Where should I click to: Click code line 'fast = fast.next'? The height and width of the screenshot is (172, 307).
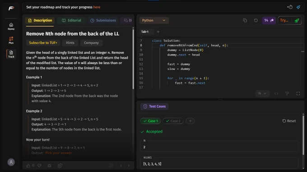click(x=190, y=83)
